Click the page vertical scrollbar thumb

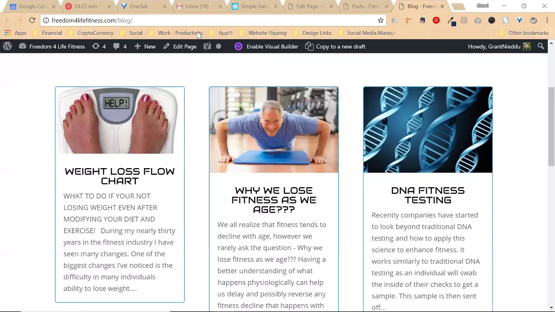pos(551,127)
